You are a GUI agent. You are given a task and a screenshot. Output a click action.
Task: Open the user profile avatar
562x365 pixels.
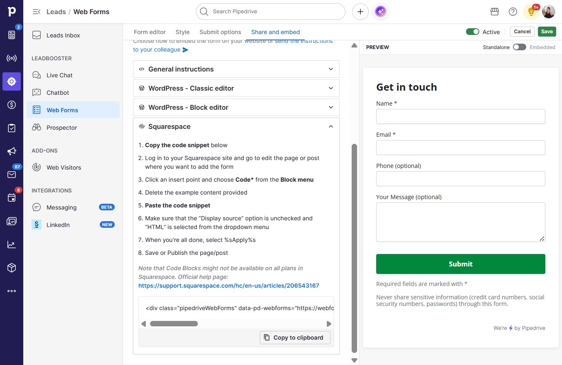click(549, 12)
